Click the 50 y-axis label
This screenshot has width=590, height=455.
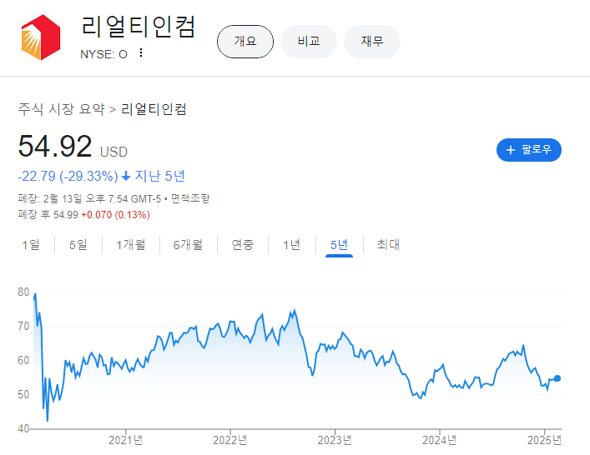click(x=23, y=394)
